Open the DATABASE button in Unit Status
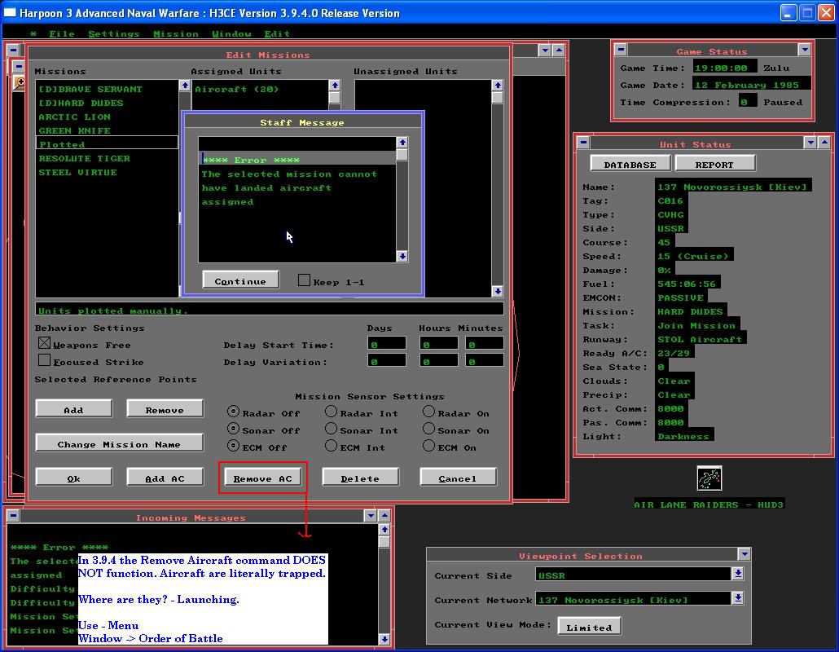This screenshot has height=652, width=839. [630, 163]
